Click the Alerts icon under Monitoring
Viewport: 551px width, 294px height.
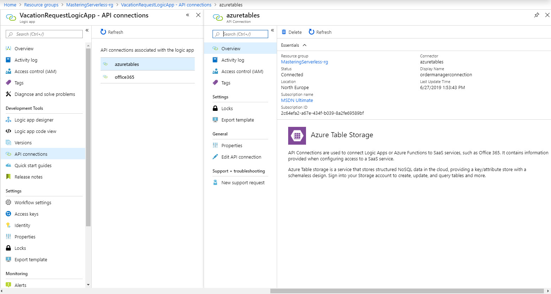[x=9, y=285]
